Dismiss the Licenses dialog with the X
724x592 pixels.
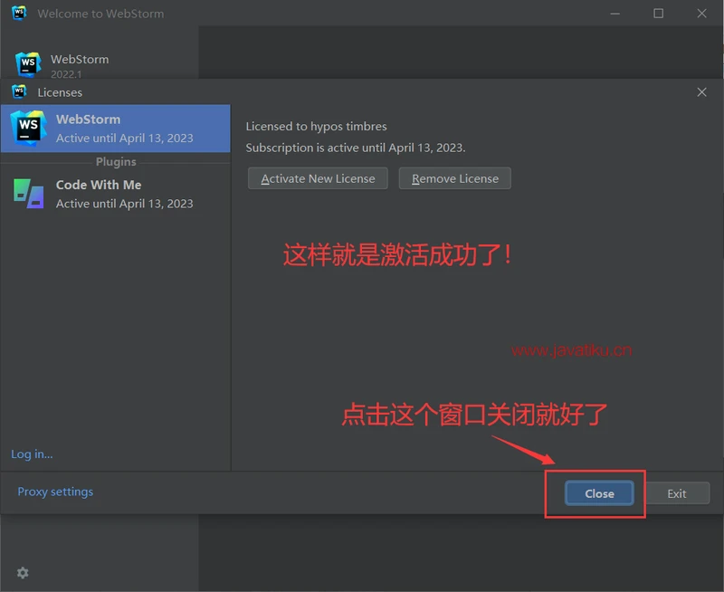click(x=701, y=92)
